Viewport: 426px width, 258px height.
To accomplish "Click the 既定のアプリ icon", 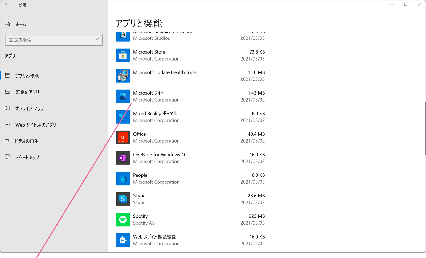I will coord(7,92).
